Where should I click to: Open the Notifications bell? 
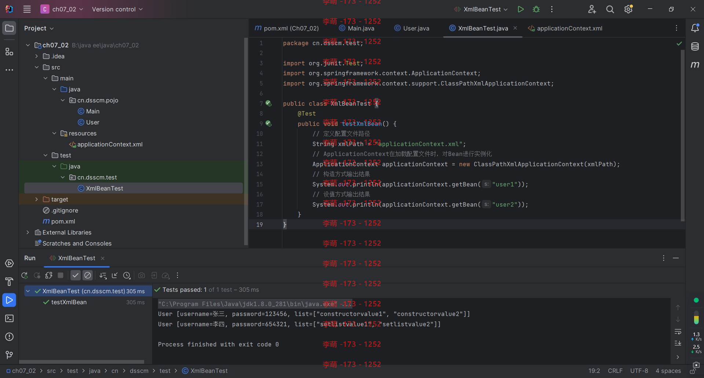click(695, 28)
